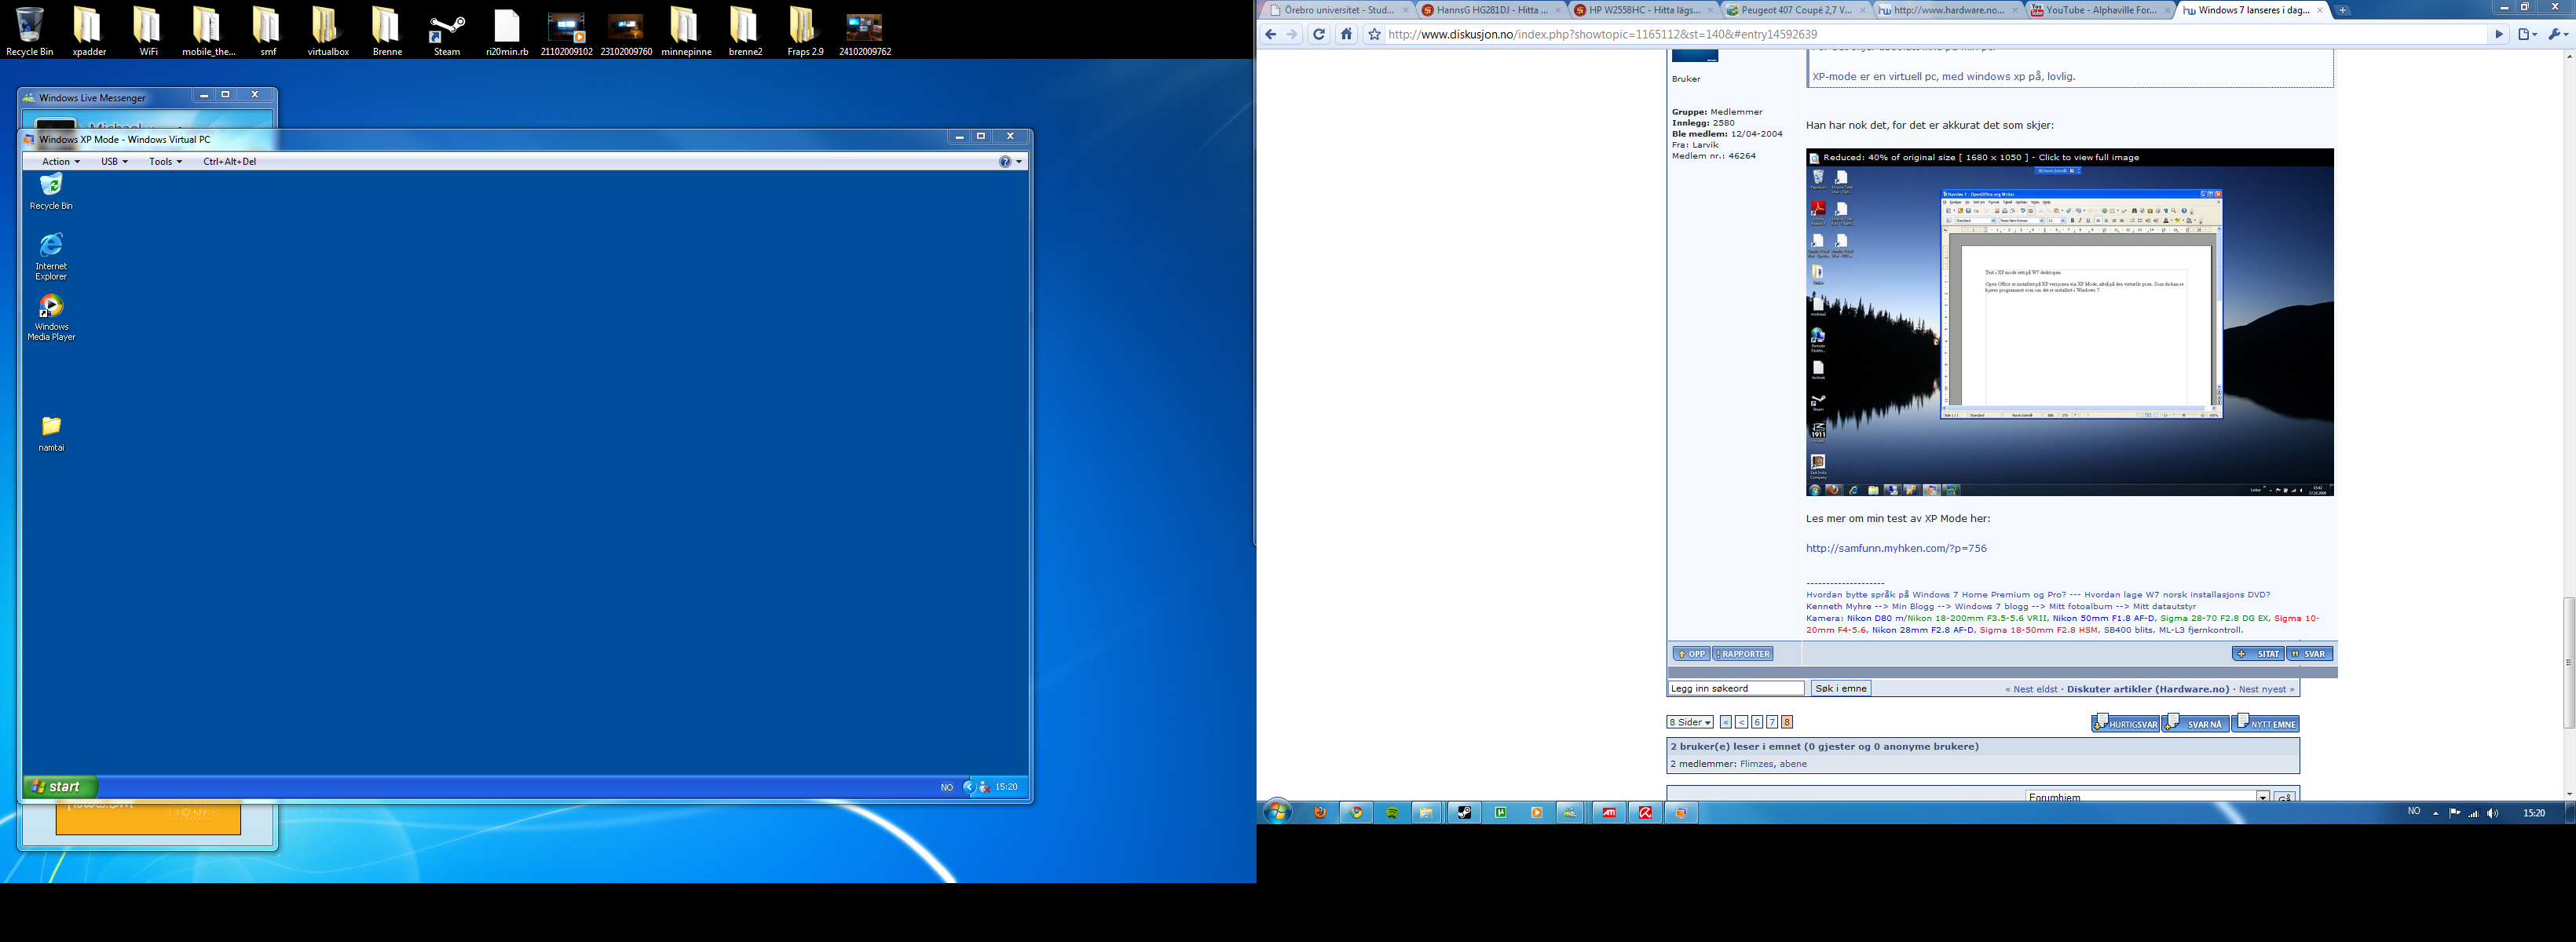Click Søk i emne button
The width and height of the screenshot is (2576, 942).
click(x=1840, y=688)
